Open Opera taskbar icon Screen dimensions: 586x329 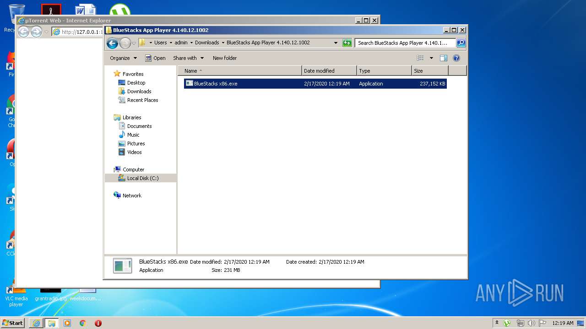(98, 323)
